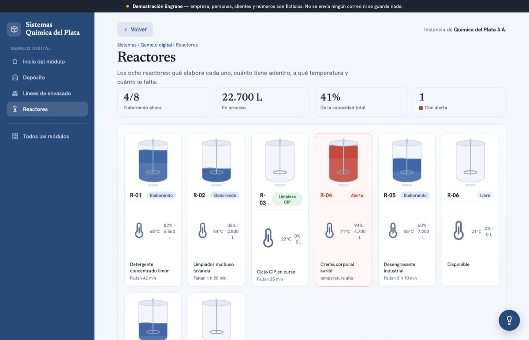
Task: Click the red alert indicator square
Action: [x=421, y=108]
